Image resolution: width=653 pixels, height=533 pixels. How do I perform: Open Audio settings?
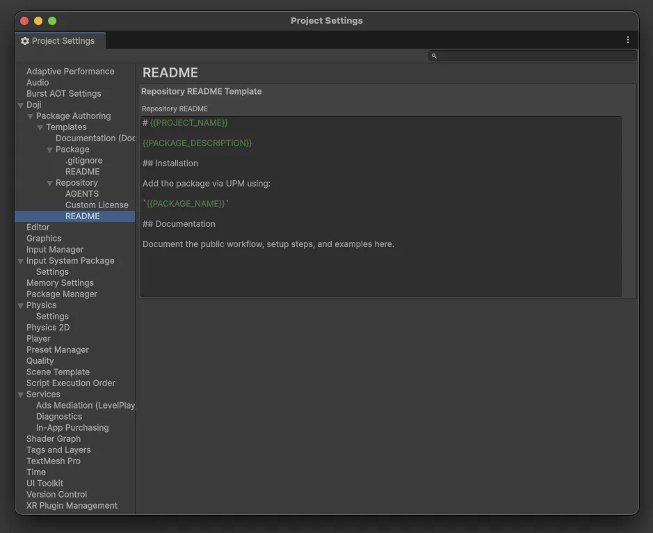click(38, 83)
